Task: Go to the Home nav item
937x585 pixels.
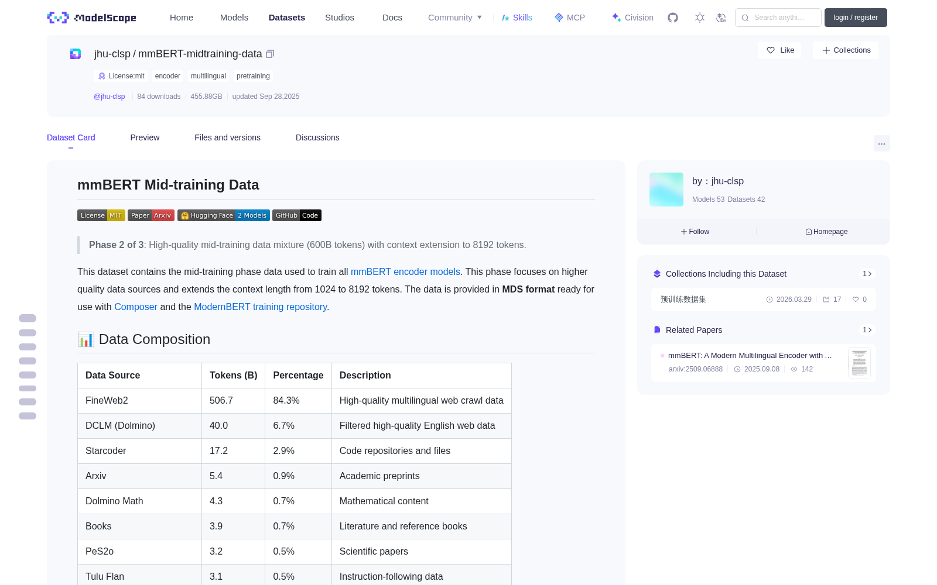Action: click(x=182, y=18)
